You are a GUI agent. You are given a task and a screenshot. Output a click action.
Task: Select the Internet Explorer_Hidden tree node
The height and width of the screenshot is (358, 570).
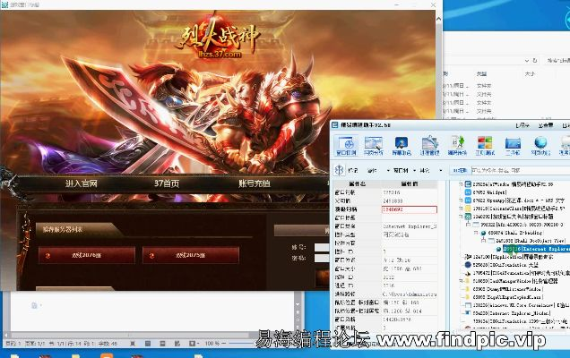pos(512,312)
